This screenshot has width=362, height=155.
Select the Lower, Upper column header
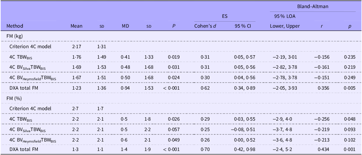click(x=285, y=26)
